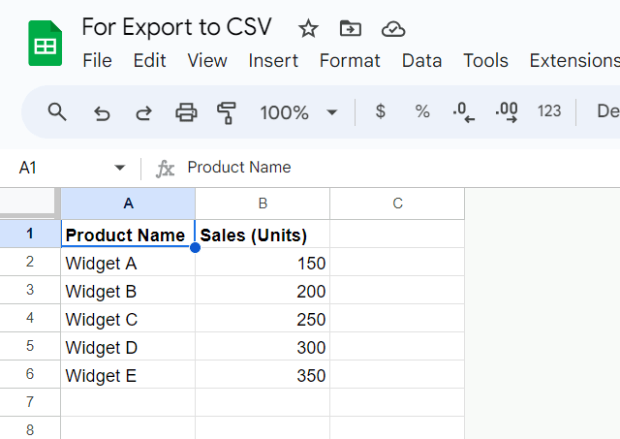Check the cloud save status icon
620x439 pixels.
coord(392,28)
